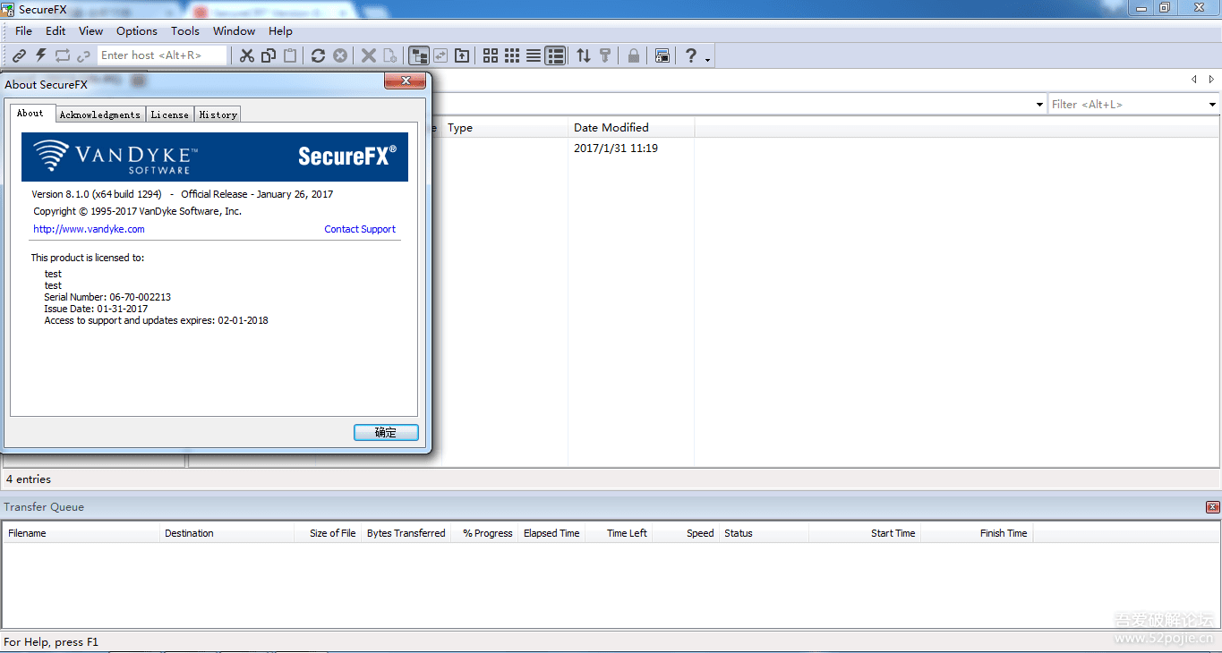Open the File menu
This screenshot has height=653, width=1222.
pyautogui.click(x=24, y=31)
